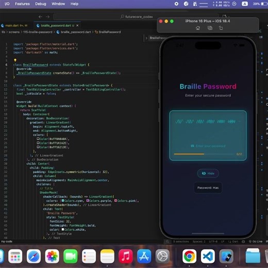This screenshot has height=268, width=268.
Task: Open Visual Studio Code in the Dock
Action: pyautogui.click(x=208, y=256)
